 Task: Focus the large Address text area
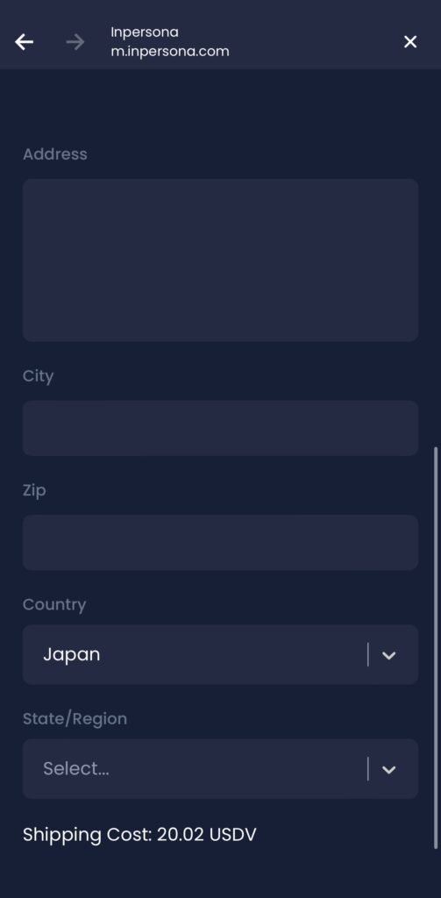tap(221, 260)
